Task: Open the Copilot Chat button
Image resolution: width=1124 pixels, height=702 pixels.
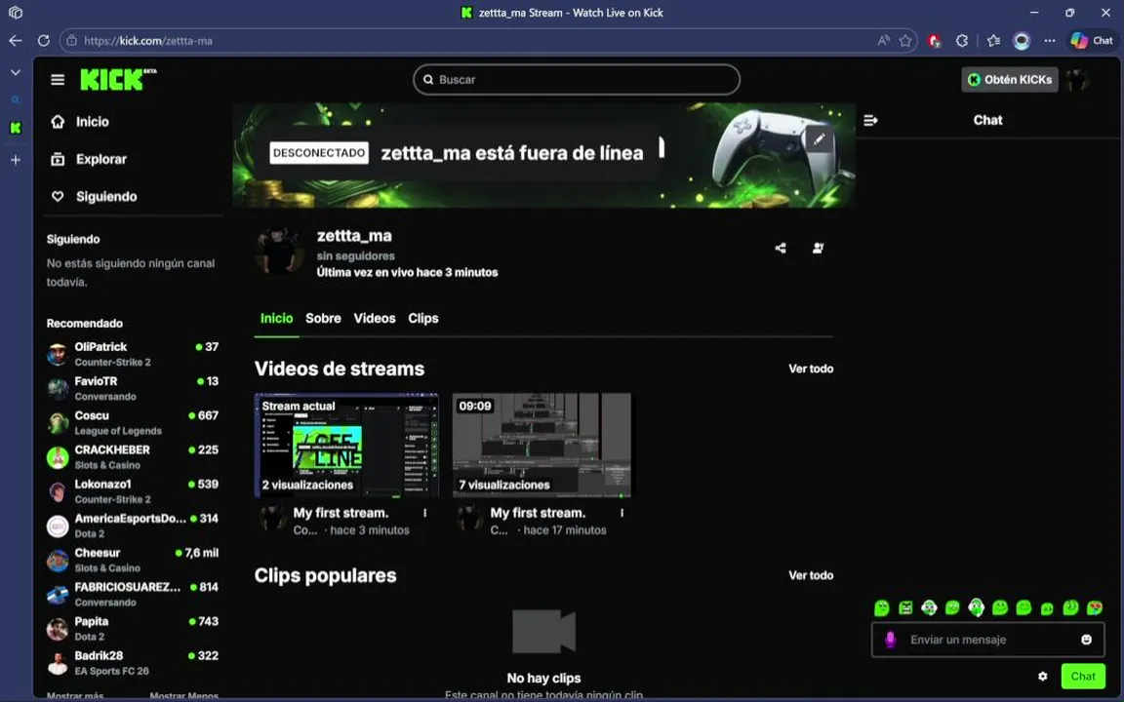Action: (x=1092, y=41)
